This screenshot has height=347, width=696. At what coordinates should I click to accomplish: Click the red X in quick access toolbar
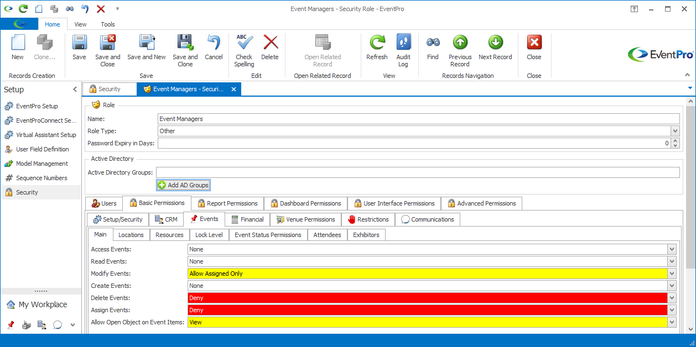(101, 9)
